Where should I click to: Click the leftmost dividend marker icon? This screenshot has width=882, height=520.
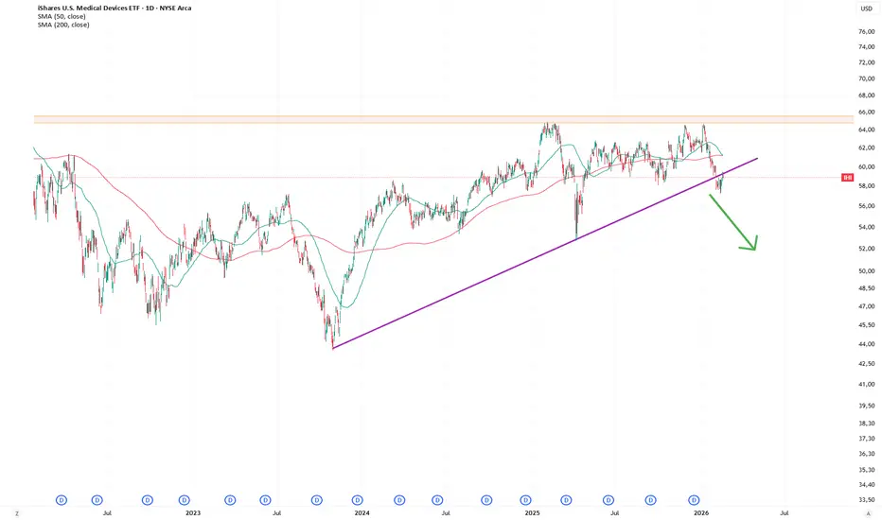pyautogui.click(x=62, y=499)
